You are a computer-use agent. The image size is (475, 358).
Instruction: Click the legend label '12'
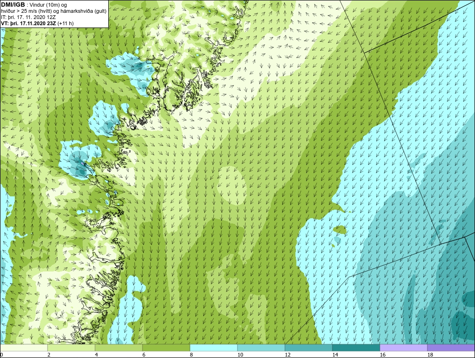[x=287, y=355]
